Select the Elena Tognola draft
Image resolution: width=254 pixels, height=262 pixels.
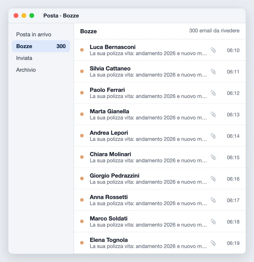coord(160,243)
